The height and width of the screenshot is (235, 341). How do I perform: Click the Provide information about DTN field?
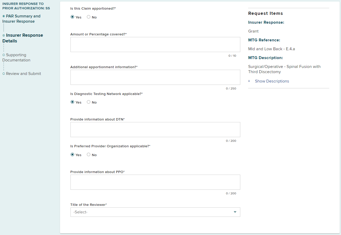coord(155,130)
